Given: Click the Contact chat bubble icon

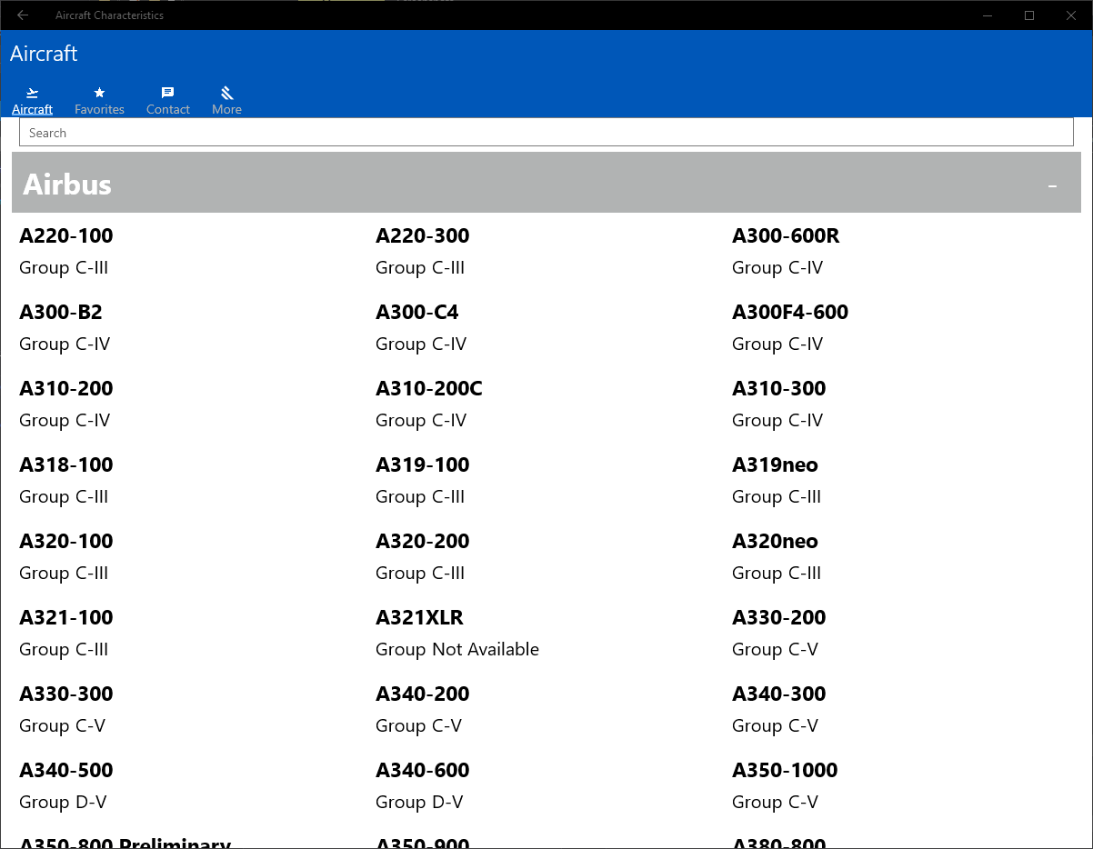Looking at the screenshot, I should [167, 93].
